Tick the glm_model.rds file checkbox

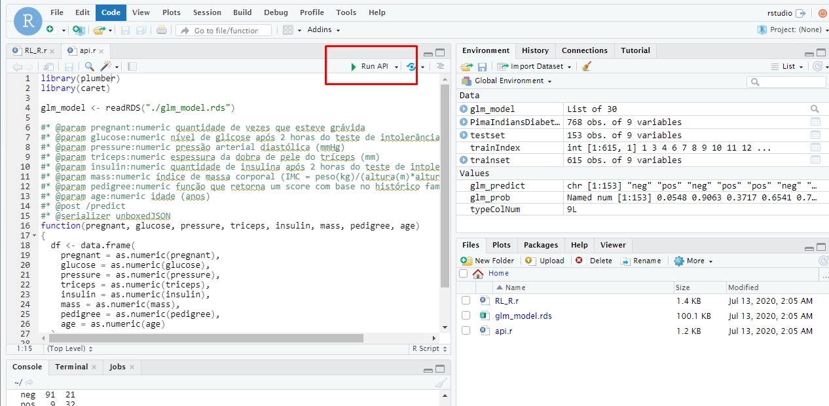point(466,316)
